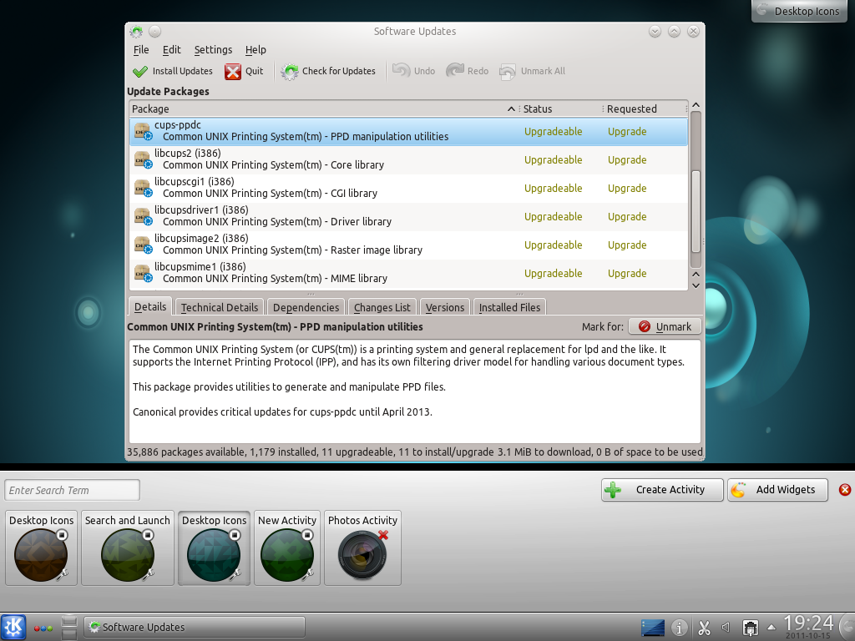Click the package list scroll down arrow
Viewport: 855px width, 641px height.
696,285
